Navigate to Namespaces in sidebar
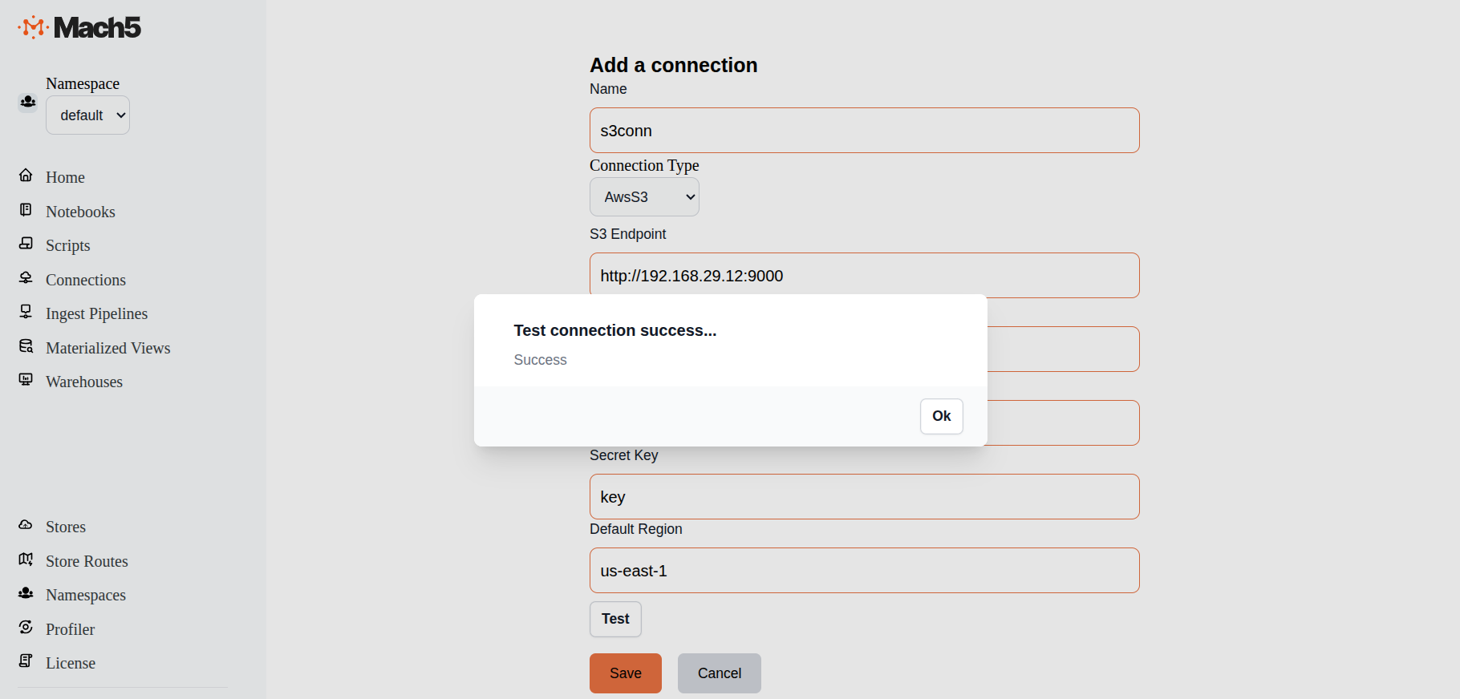 pyautogui.click(x=86, y=595)
